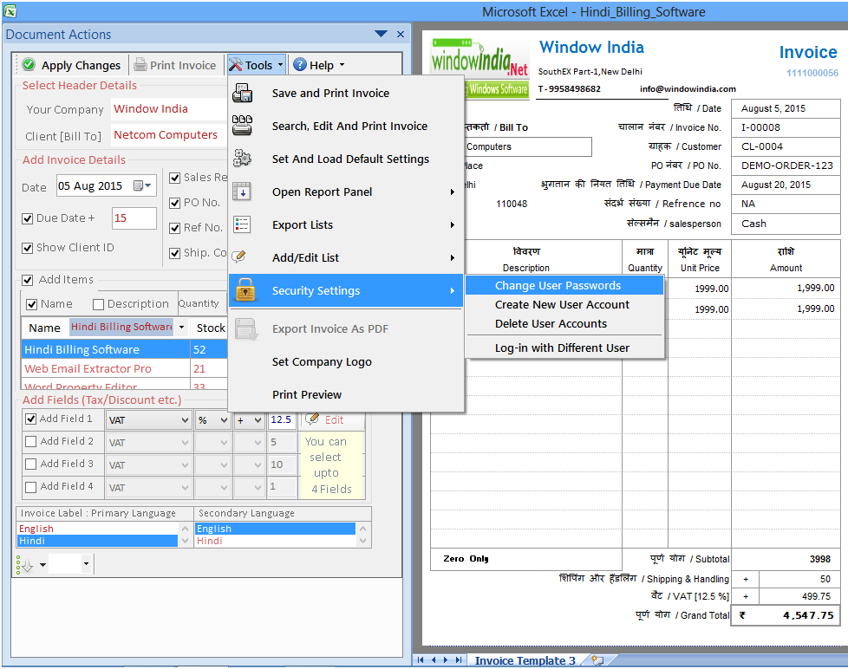
Task: Click the Add/Edit List pencil icon
Action: click(x=239, y=257)
